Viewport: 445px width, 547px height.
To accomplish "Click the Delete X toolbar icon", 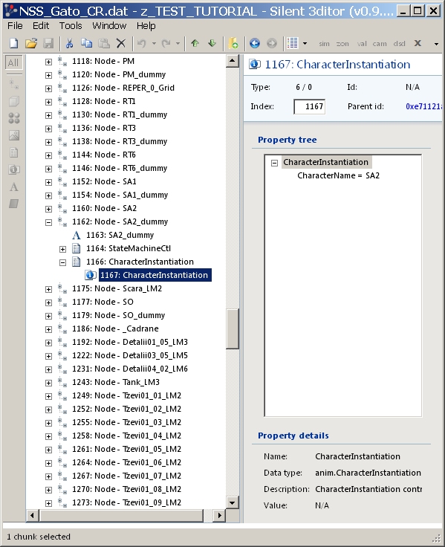I will pyautogui.click(x=120, y=43).
